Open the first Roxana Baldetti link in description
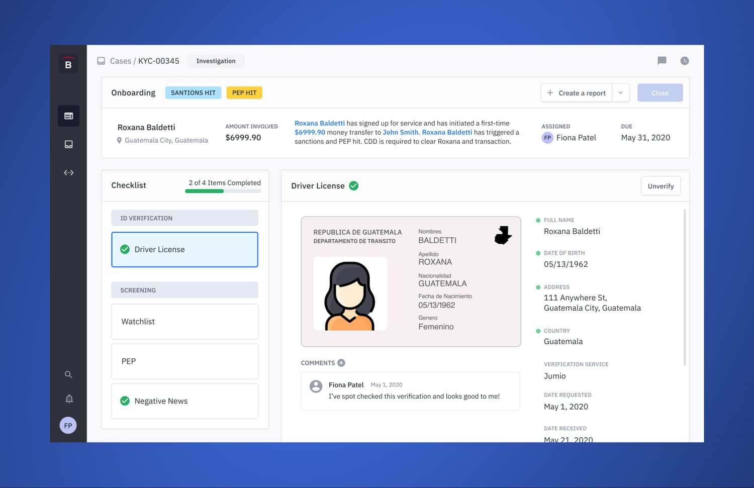The height and width of the screenshot is (488, 754). pos(320,123)
